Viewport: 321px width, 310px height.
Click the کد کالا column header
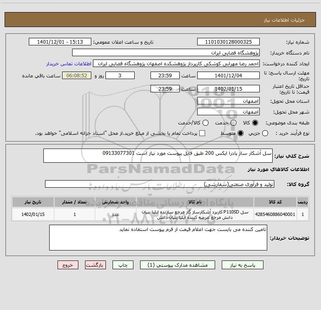275,202
